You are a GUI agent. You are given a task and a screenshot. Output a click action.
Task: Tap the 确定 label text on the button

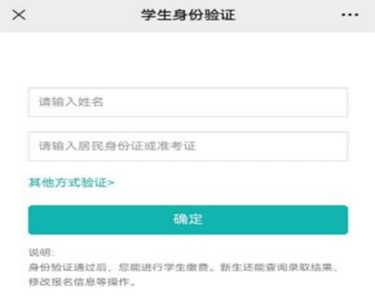pos(187,220)
